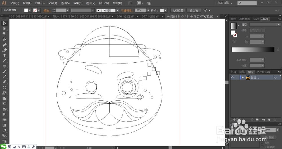282x149 pixels.
Task: Switch to the 颜色参考 panel tab
Action: click(x=244, y=19)
